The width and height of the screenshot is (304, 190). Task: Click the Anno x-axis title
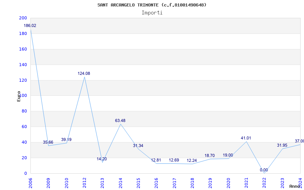(x=296, y=186)
